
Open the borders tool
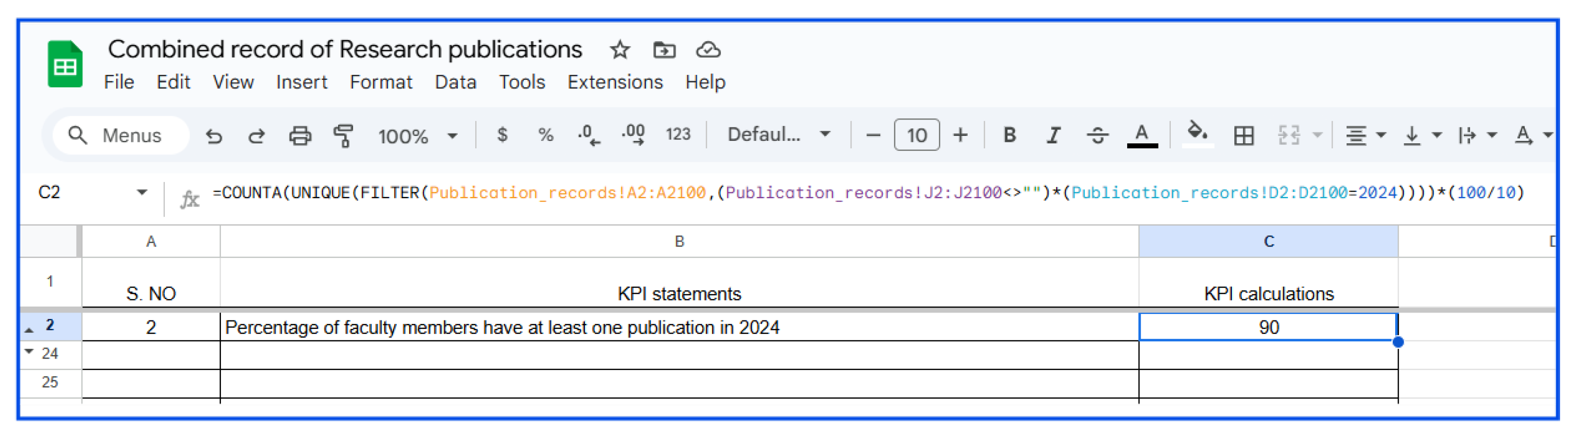coord(1243,135)
